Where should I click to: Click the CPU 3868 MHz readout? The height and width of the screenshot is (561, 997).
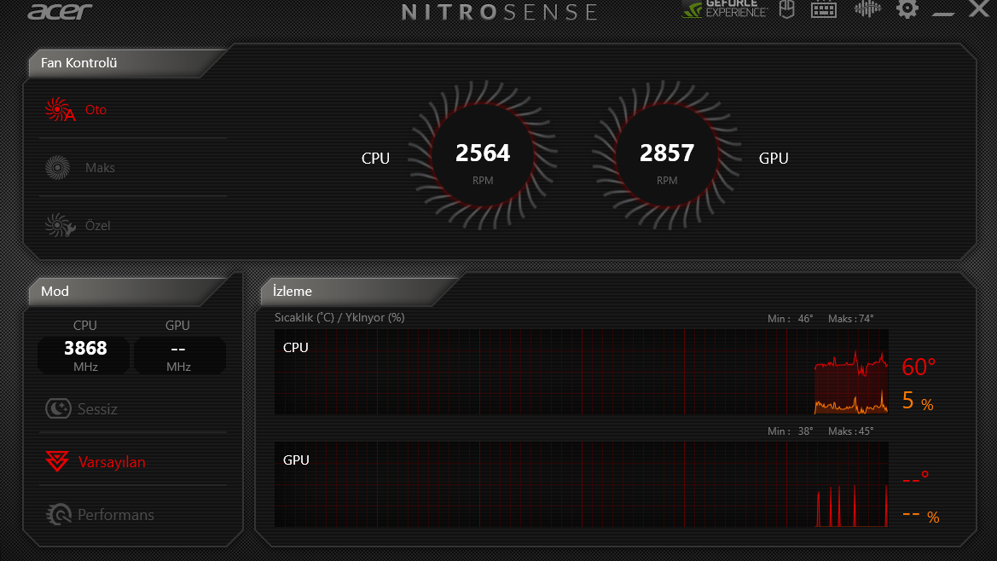(x=84, y=356)
